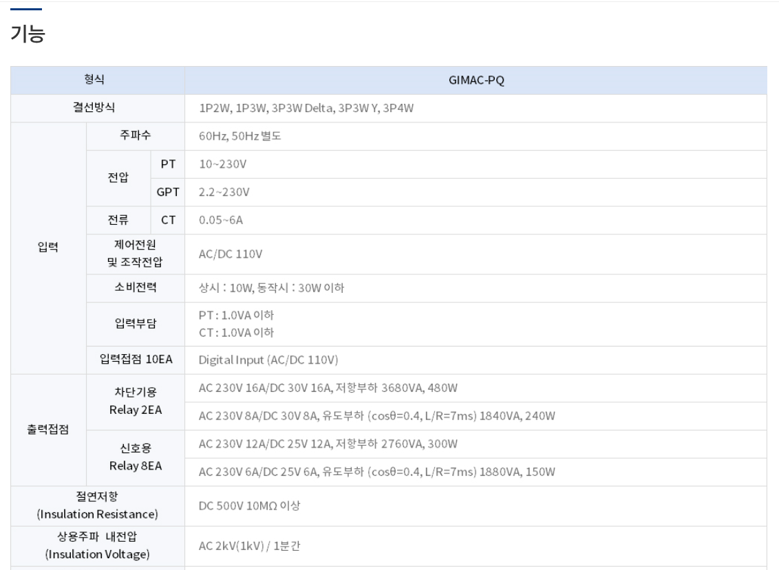Select the 'GIMAC-PQ' header cell
Screen dimensions: 779x570
pos(476,80)
